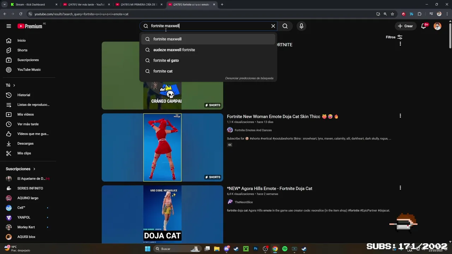Clear the search box with the X

273,26
